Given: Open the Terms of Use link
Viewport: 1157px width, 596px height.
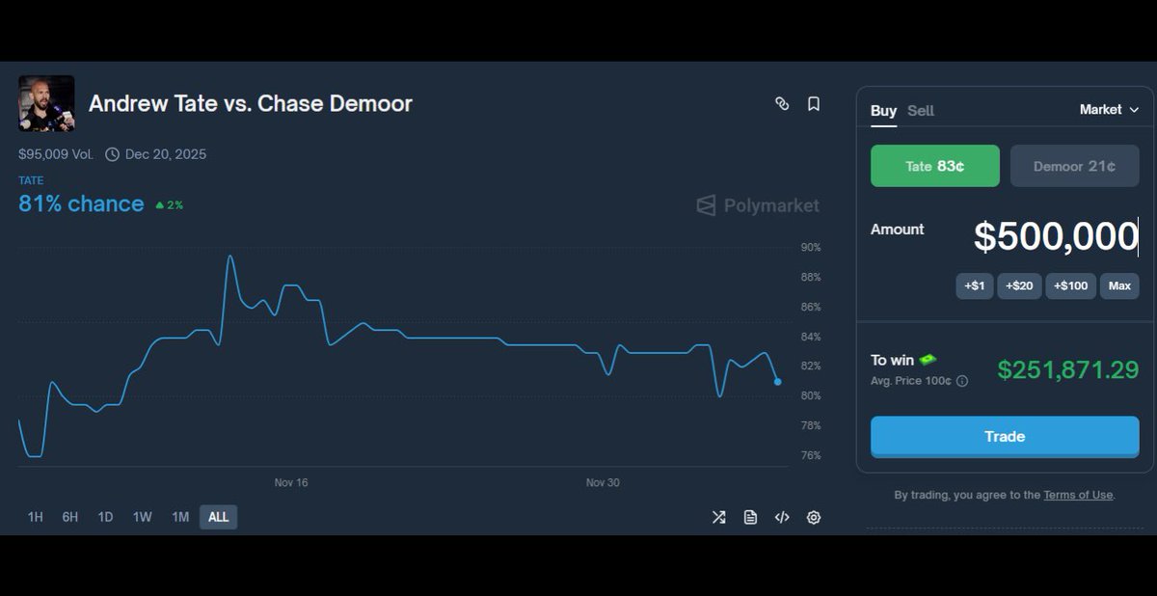Looking at the screenshot, I should click(1078, 495).
